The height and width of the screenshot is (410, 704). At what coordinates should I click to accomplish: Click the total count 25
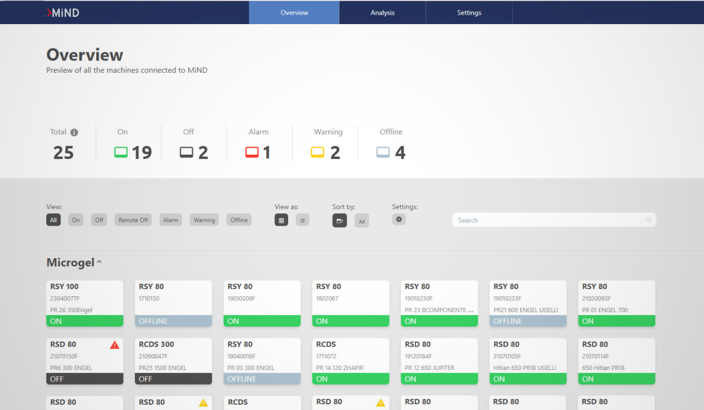pos(63,153)
